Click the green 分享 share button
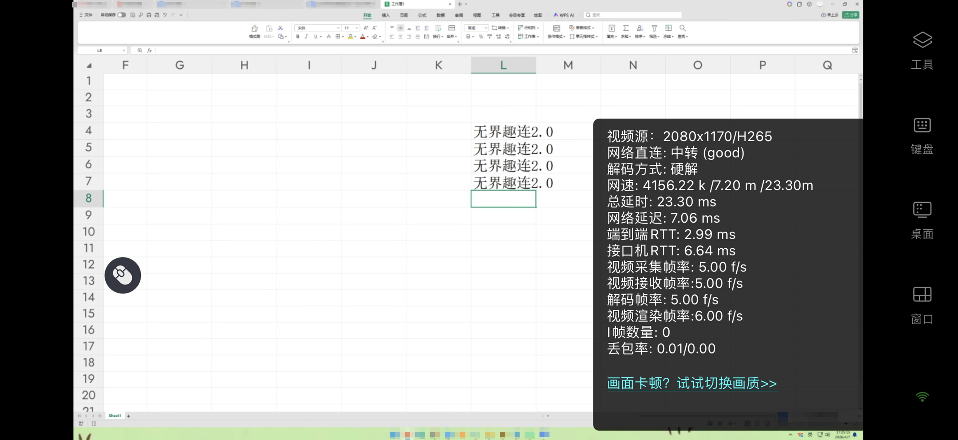The image size is (958, 440). (x=851, y=15)
